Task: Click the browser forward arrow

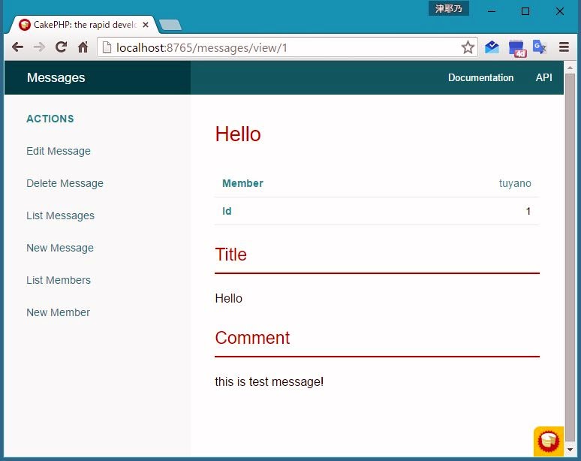Action: tap(39, 47)
